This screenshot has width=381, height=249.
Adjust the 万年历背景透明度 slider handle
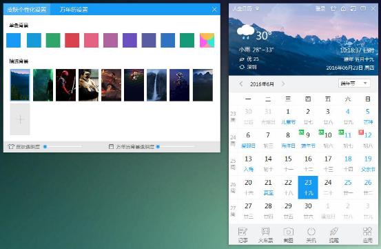(158, 147)
